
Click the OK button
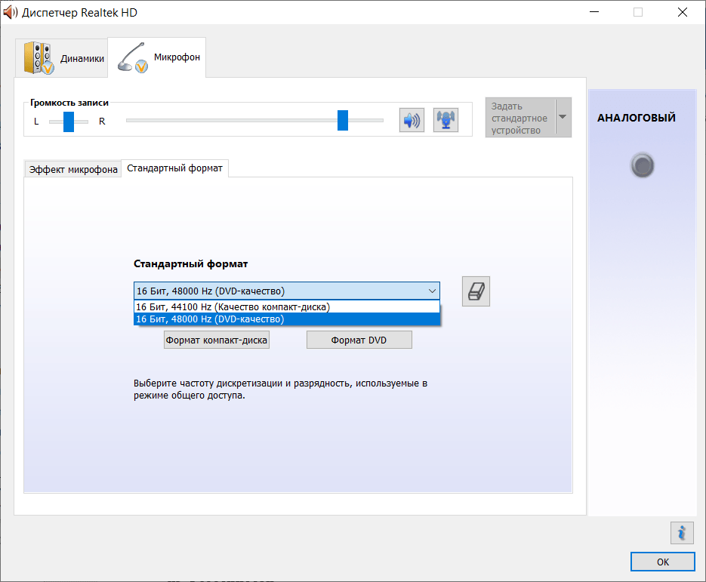pyautogui.click(x=662, y=562)
